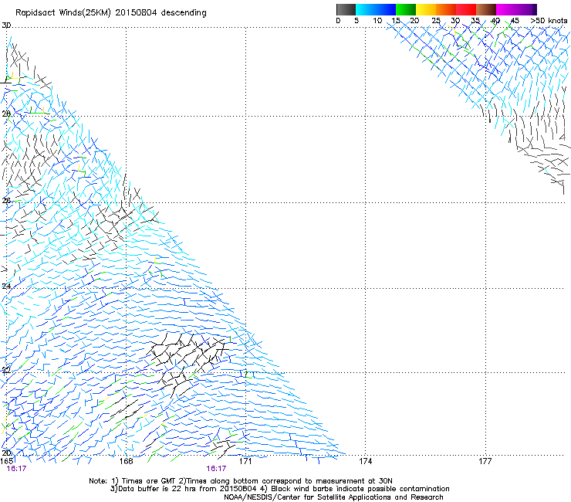
Task: Click the longitude "165" label on the bottom axis
Action: click(7, 461)
